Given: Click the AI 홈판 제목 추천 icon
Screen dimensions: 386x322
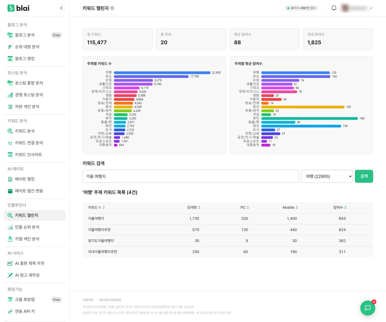Looking at the screenshot, I should click(10, 263).
